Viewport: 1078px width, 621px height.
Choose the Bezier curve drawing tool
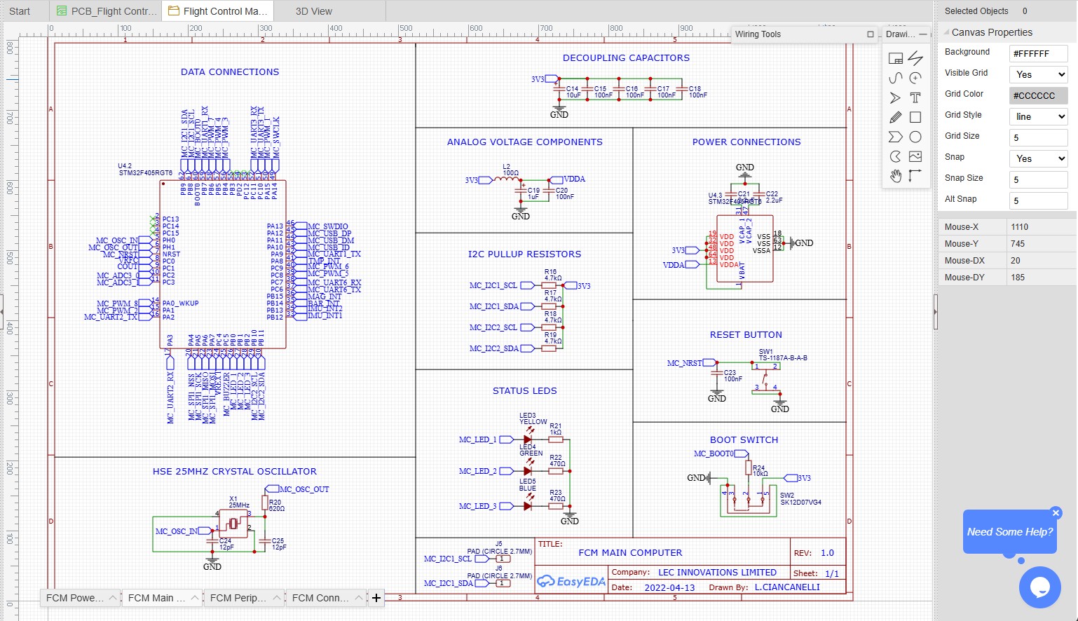pyautogui.click(x=895, y=78)
